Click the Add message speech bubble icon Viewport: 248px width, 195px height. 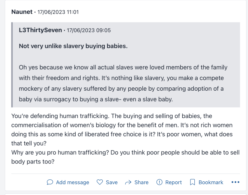[x=50, y=182]
